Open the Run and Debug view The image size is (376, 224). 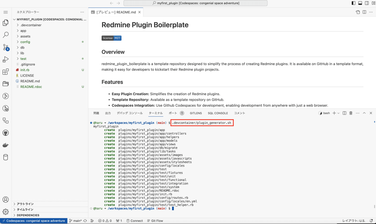[5, 59]
